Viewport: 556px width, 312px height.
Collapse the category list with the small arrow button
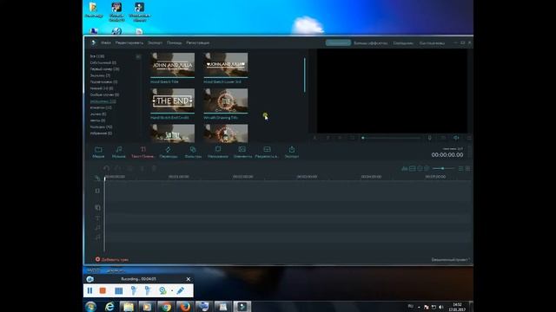(x=138, y=56)
